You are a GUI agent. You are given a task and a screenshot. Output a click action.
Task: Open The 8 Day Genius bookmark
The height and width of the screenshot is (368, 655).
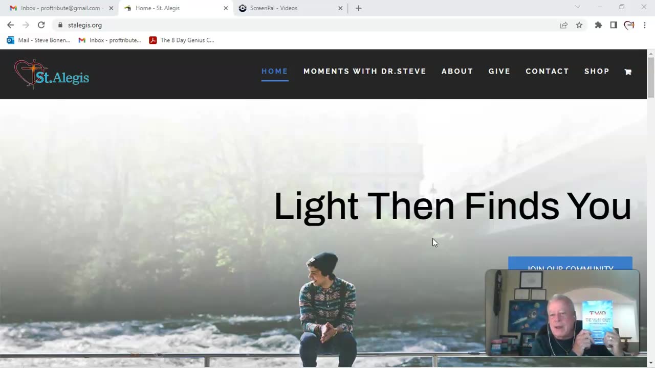pyautogui.click(x=182, y=40)
